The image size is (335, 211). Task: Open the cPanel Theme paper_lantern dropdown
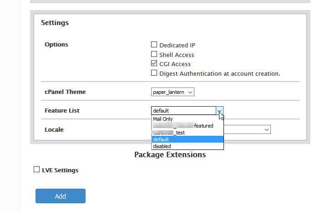coord(173,92)
